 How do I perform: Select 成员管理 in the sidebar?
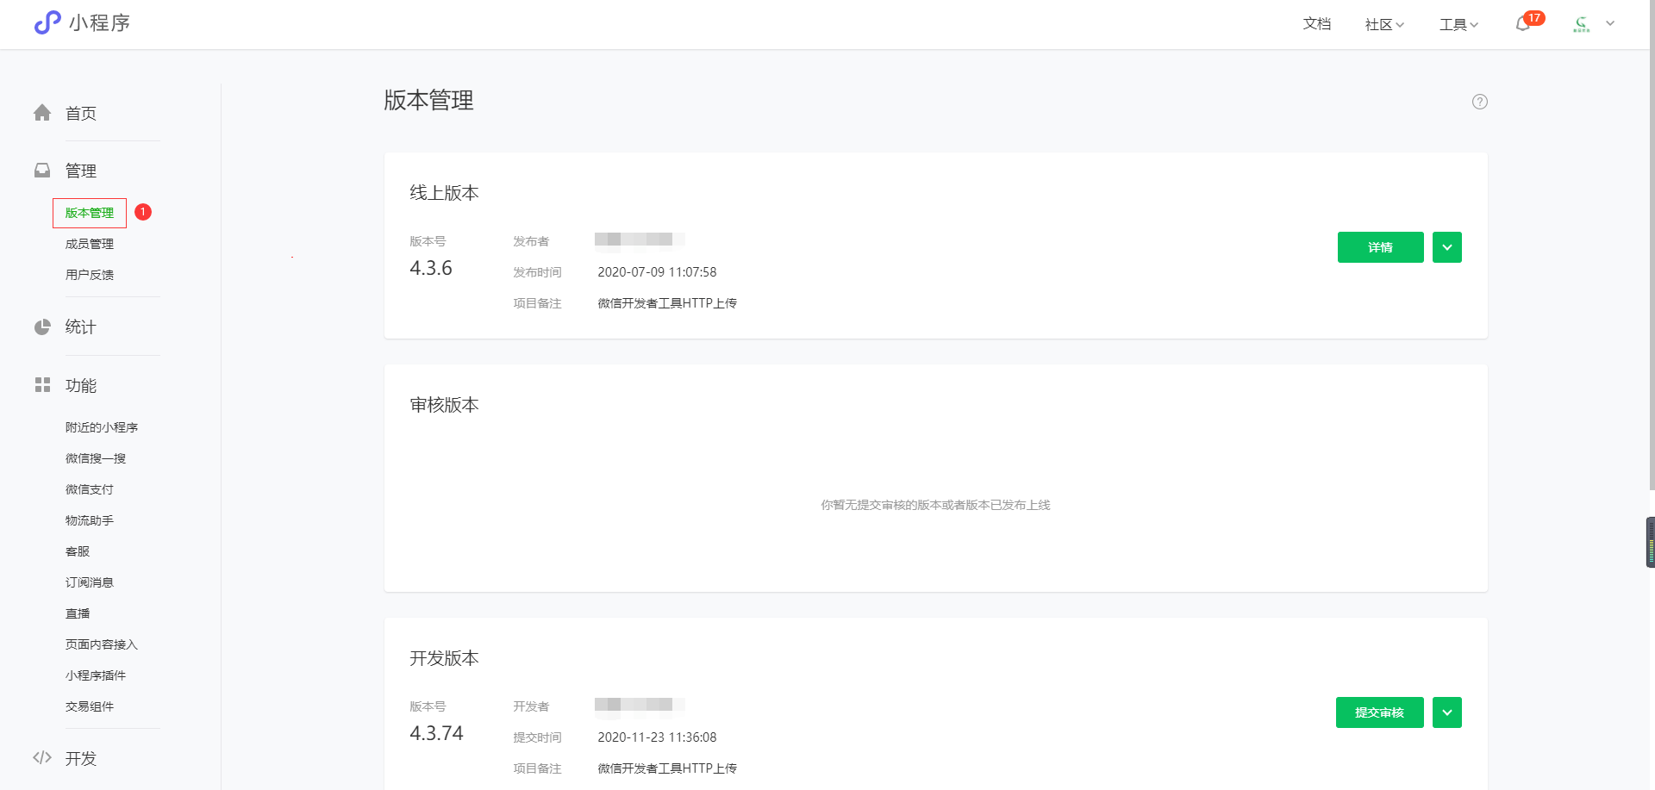[90, 244]
